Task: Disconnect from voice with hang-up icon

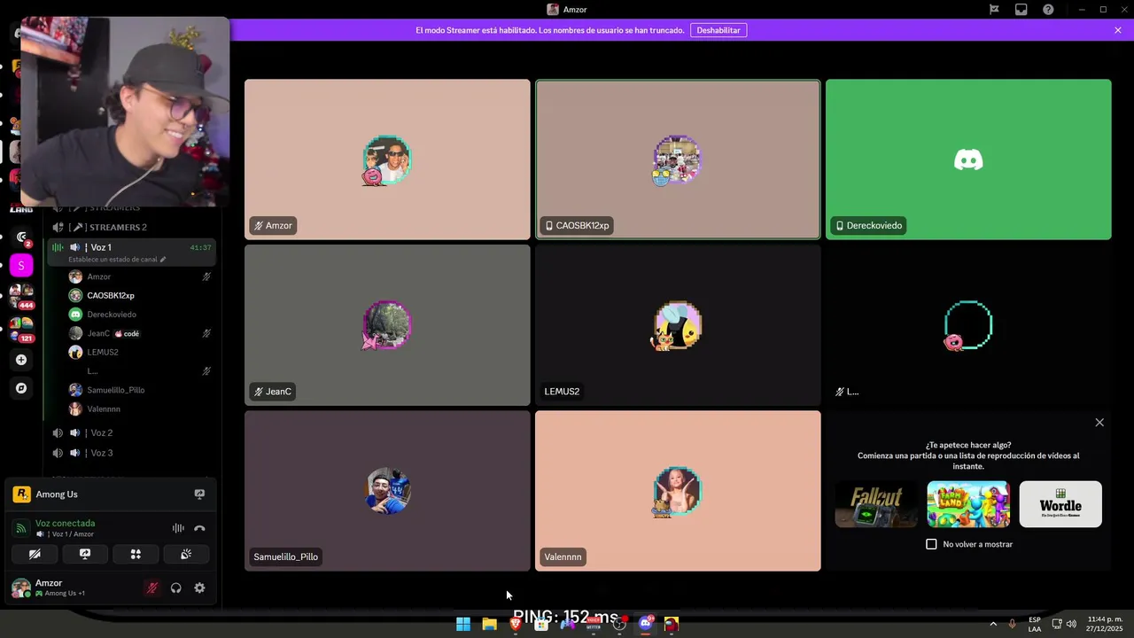Action: pos(199,528)
